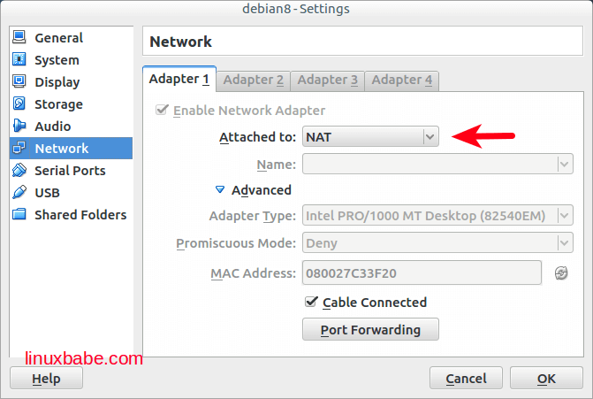Switch to the Adapter 2 tab
The height and width of the screenshot is (399, 593).
(254, 80)
